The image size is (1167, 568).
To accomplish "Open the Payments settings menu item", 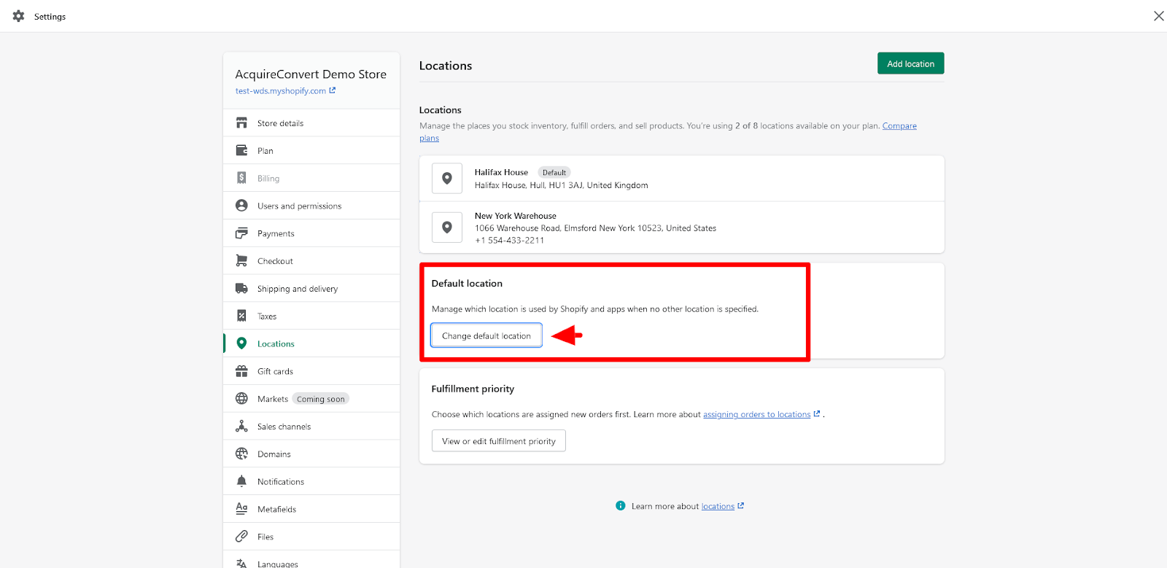I will click(276, 233).
